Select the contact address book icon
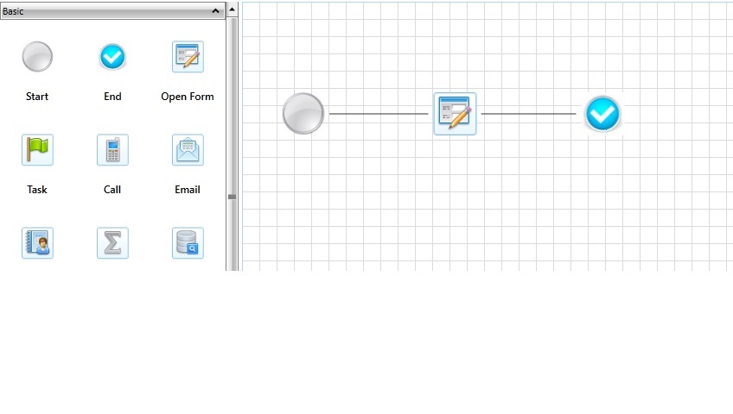This screenshot has height=414, width=733. (37, 243)
